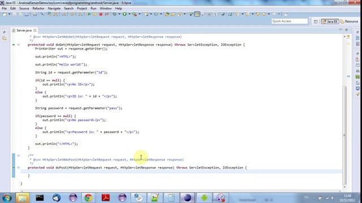
Task: Click the 'No password' println line
Action: (74, 120)
